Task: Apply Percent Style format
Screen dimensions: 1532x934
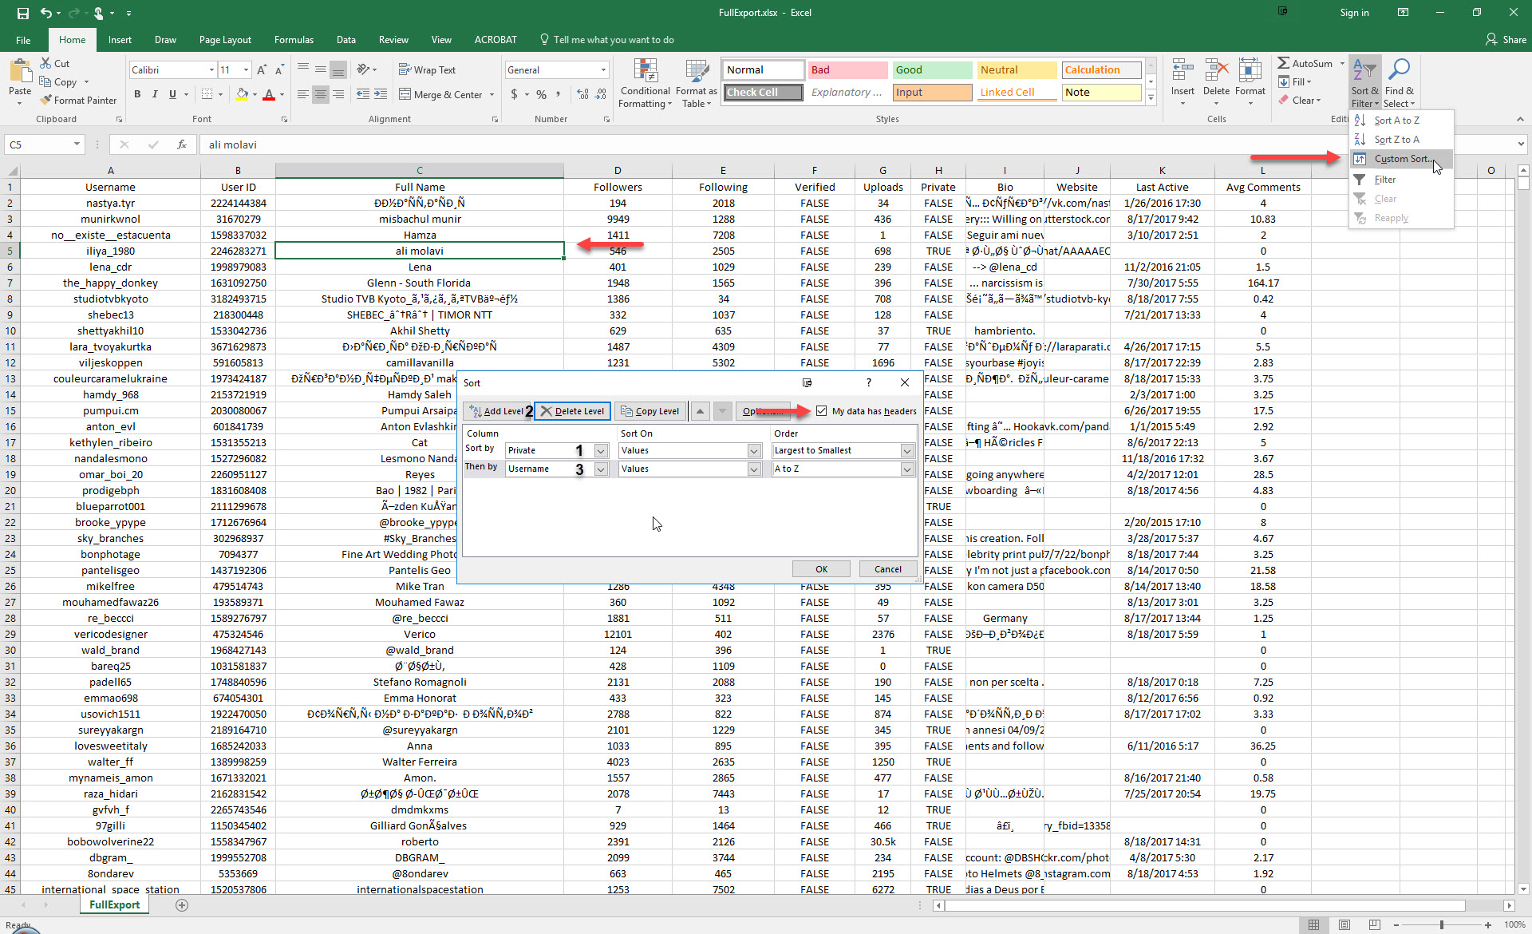Action: [541, 94]
